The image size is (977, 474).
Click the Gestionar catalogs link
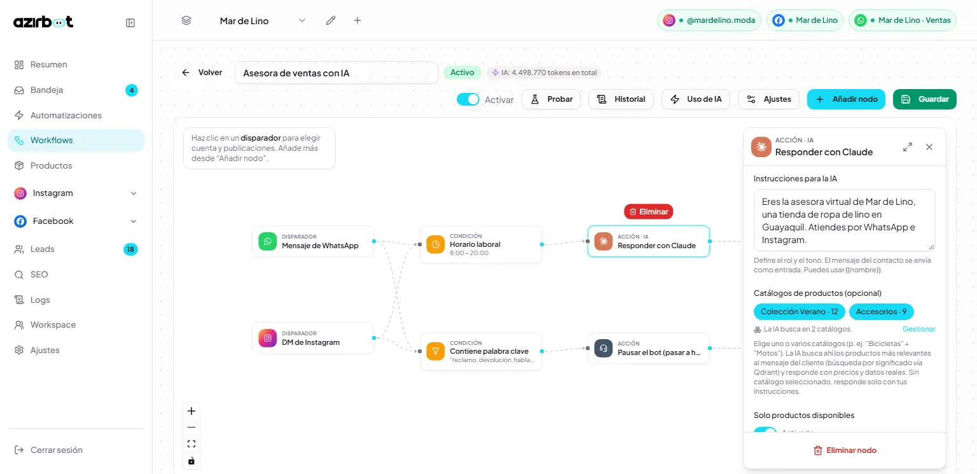(x=919, y=330)
